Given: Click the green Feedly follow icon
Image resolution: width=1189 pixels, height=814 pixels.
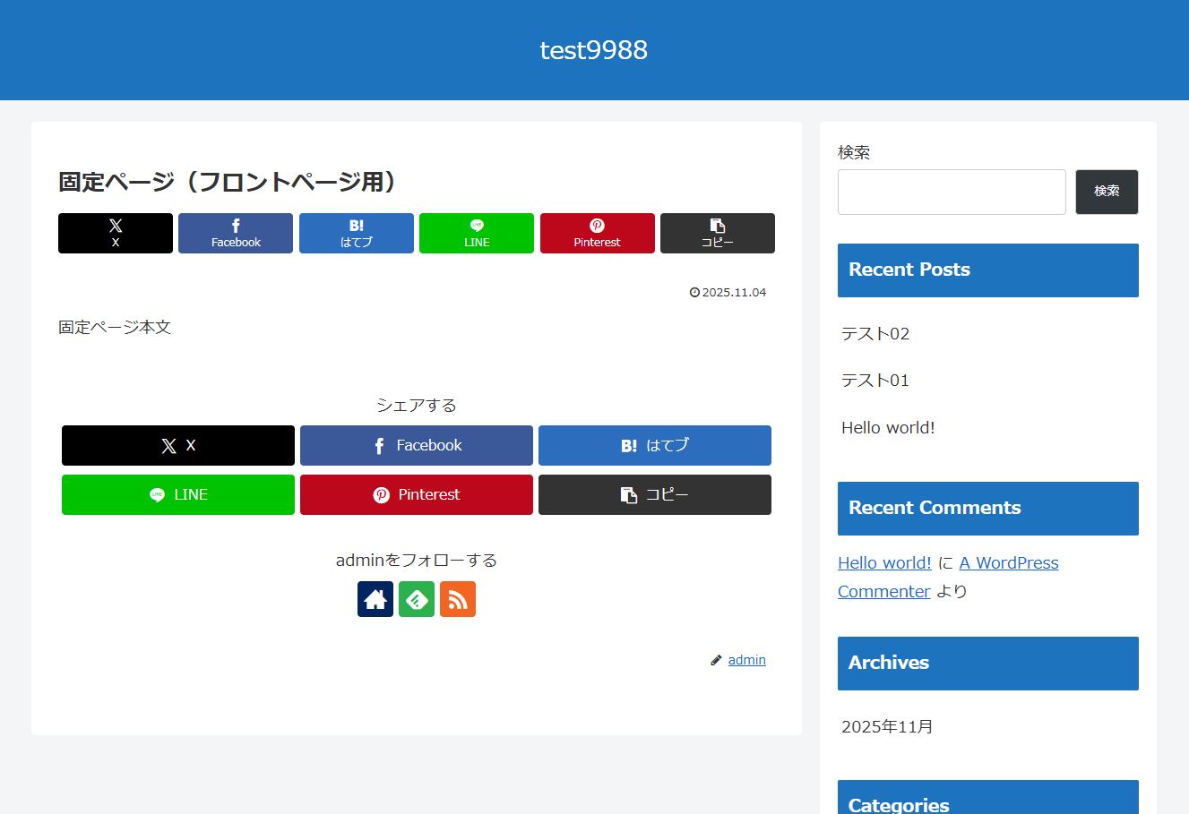Looking at the screenshot, I should (x=416, y=599).
